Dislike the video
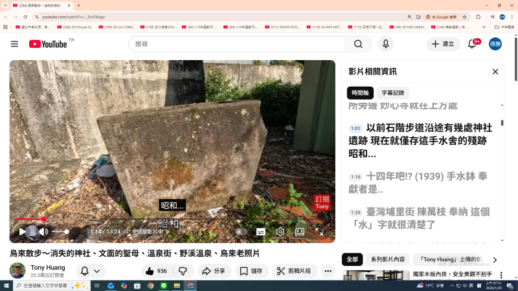Viewport: 518px width, 291px height. (183, 271)
